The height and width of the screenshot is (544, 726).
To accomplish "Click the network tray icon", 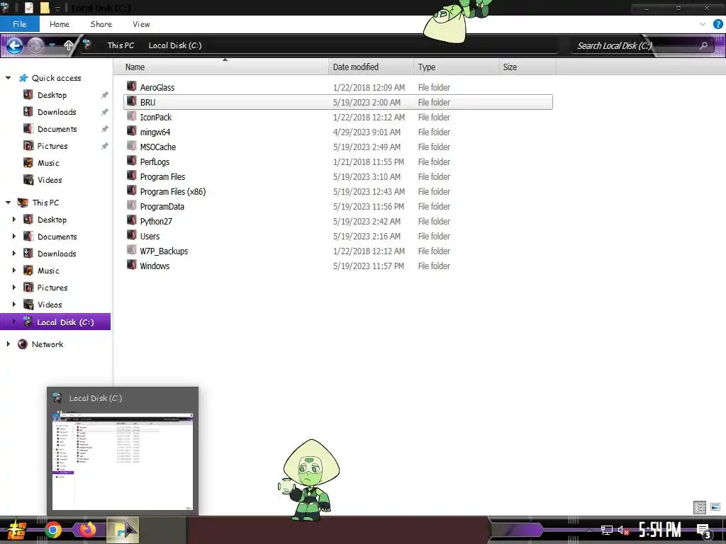I will 607,530.
